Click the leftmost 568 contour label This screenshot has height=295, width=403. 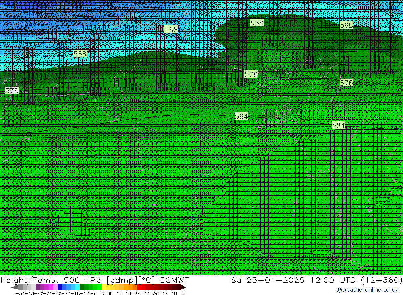point(80,54)
